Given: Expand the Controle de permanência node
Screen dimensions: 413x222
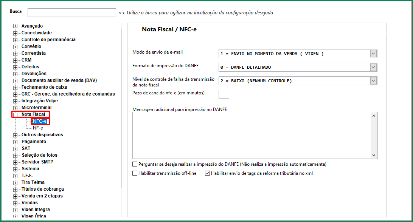Looking at the screenshot, I should tap(15, 40).
